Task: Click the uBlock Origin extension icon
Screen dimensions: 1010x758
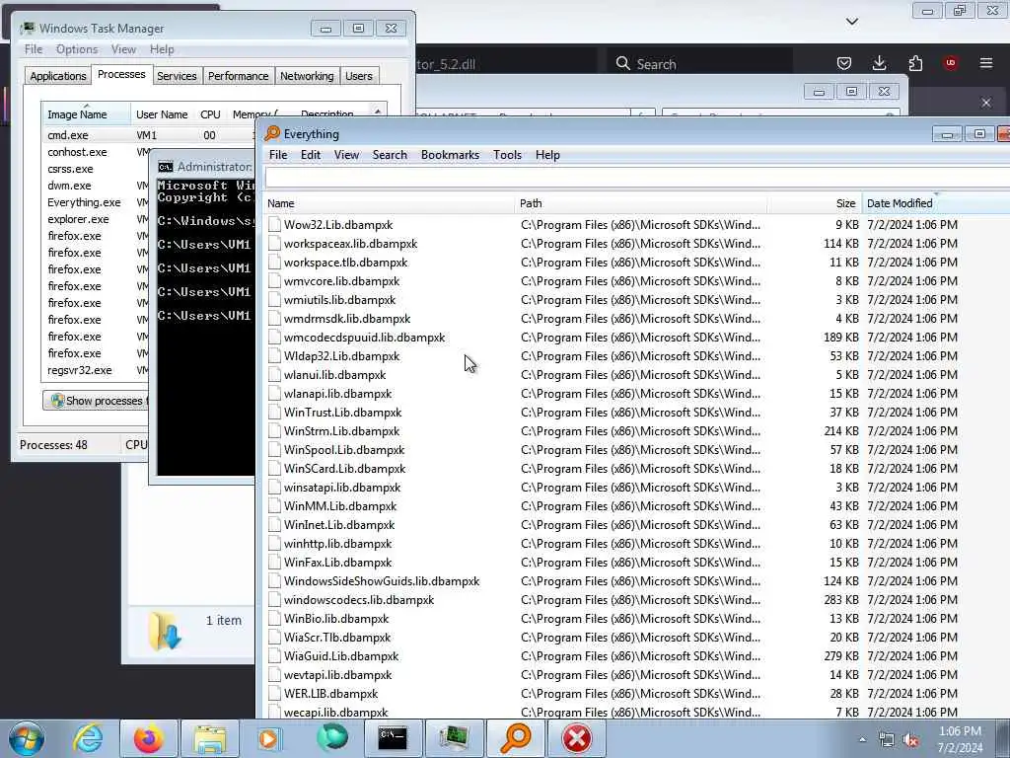Action: pyautogui.click(x=951, y=63)
